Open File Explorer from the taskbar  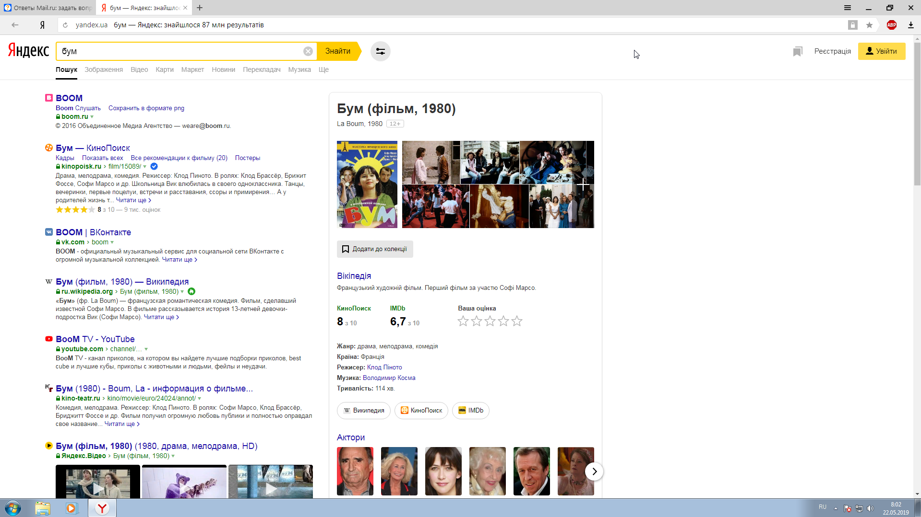coord(43,508)
